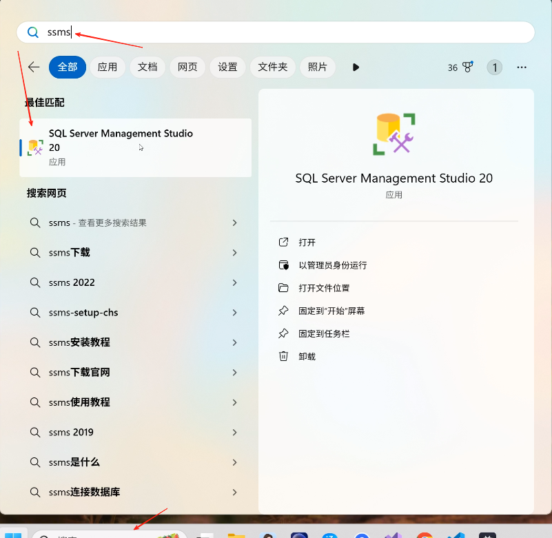Choose 卸载 to uninstall SSMS
The width and height of the screenshot is (552, 538).
pyautogui.click(x=307, y=357)
